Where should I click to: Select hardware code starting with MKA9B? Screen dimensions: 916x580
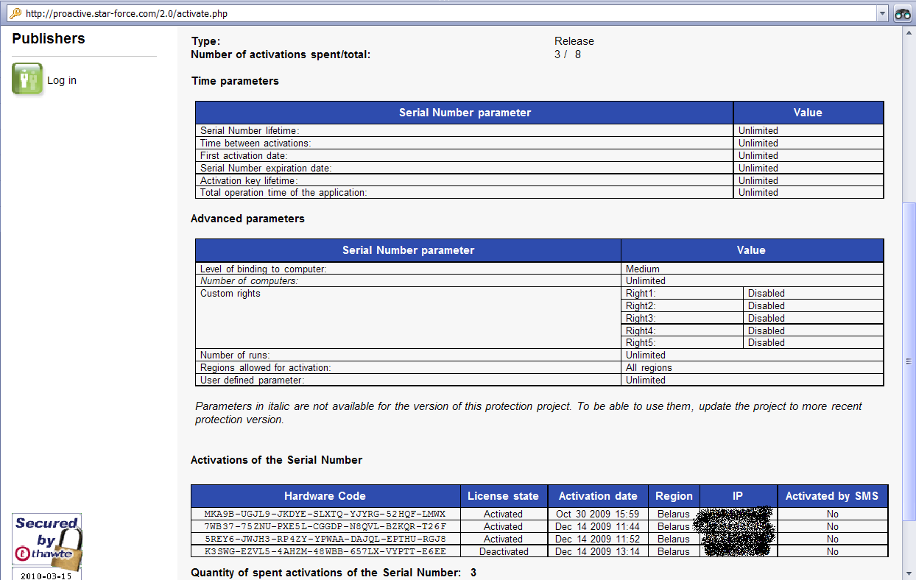pyautogui.click(x=325, y=514)
